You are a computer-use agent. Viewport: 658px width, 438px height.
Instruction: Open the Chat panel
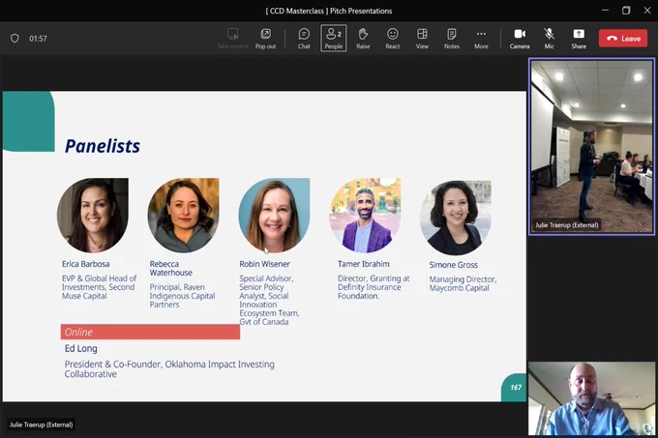click(304, 38)
